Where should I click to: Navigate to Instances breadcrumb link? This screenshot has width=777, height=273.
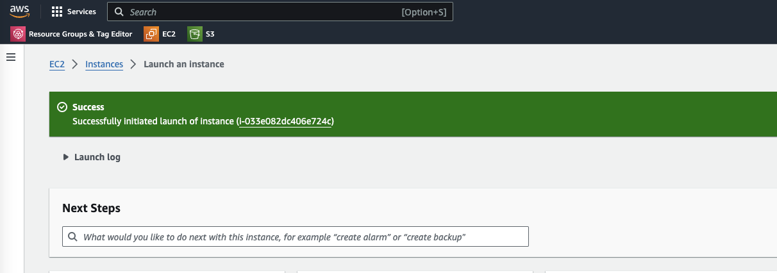click(x=104, y=64)
